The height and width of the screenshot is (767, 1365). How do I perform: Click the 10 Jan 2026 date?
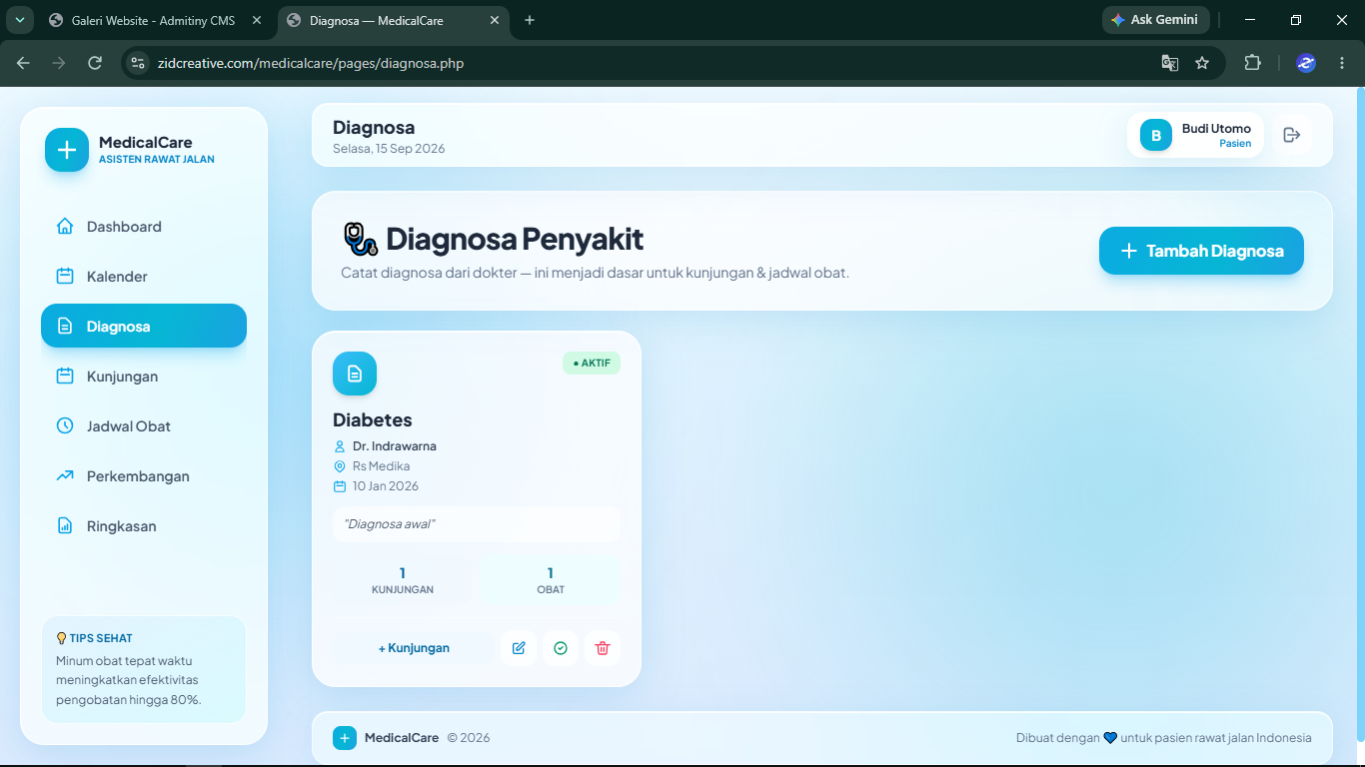(x=386, y=486)
